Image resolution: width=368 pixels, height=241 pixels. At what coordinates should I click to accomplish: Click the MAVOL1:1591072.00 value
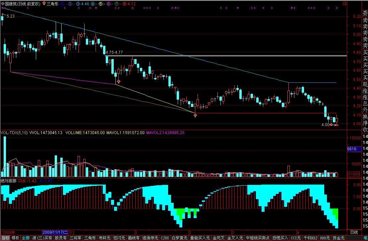[125, 133]
